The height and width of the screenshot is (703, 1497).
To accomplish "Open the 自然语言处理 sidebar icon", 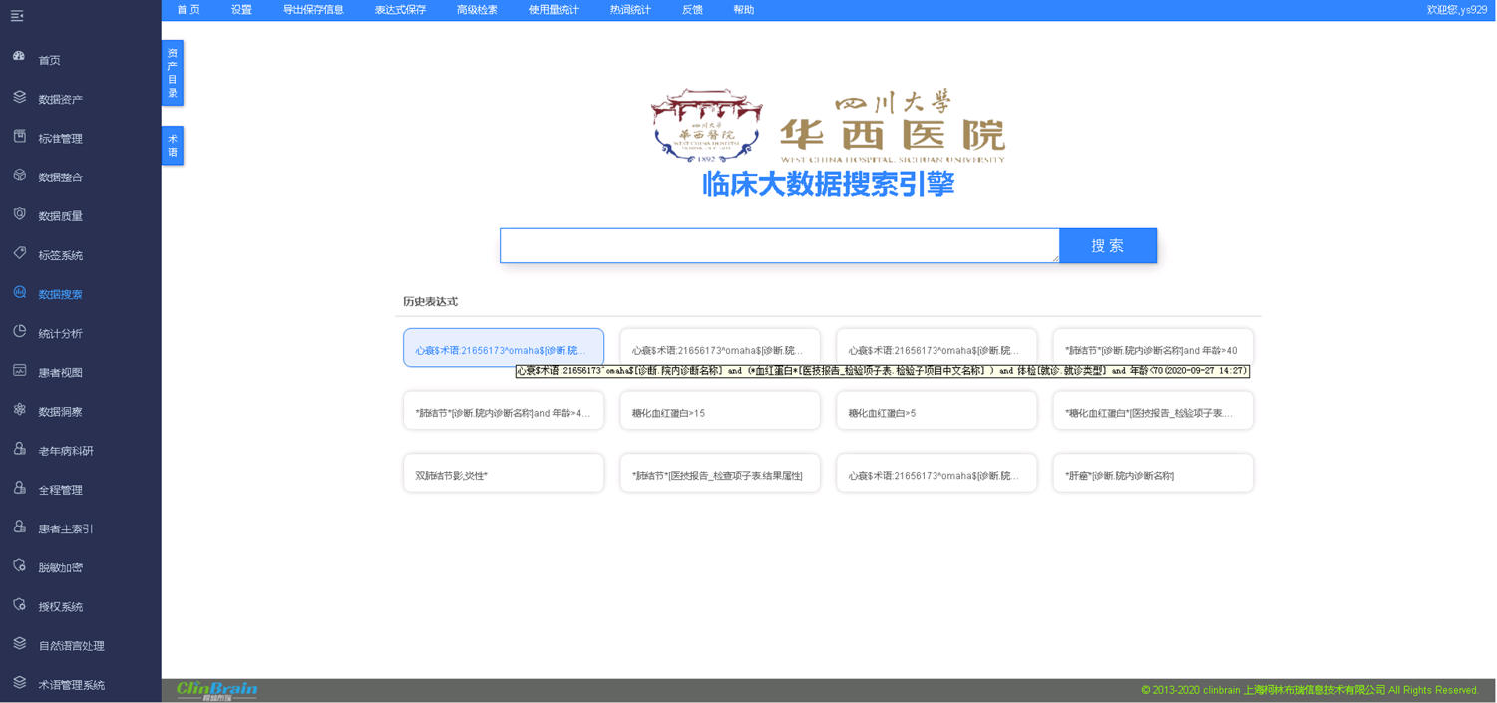I will tap(19, 643).
